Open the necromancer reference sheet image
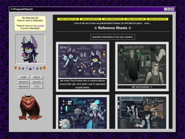Viewport: 185px width, 139px height. coord(142,64)
